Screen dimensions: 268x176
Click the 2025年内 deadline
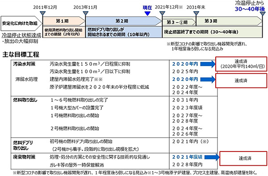185,71
